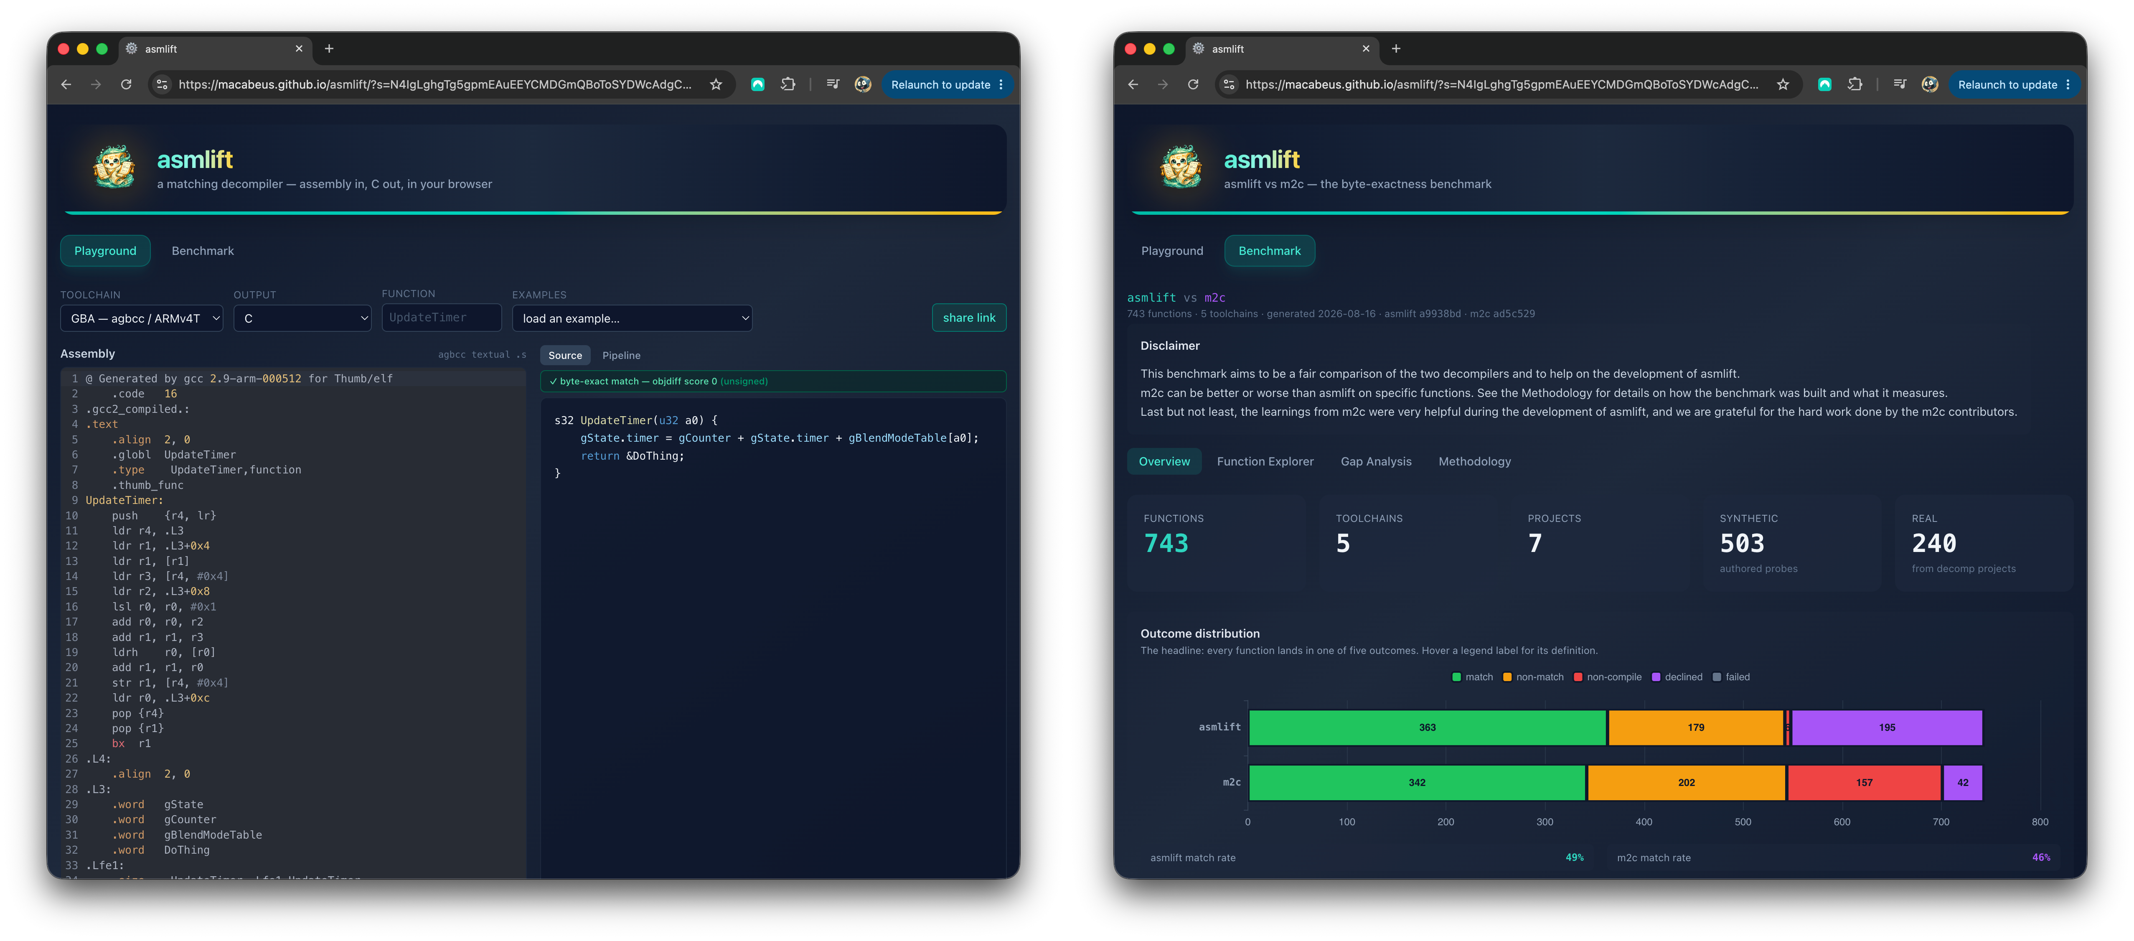Click m2c's purple declined bar labeled 42
The image size is (2134, 941).
pyautogui.click(x=1963, y=782)
